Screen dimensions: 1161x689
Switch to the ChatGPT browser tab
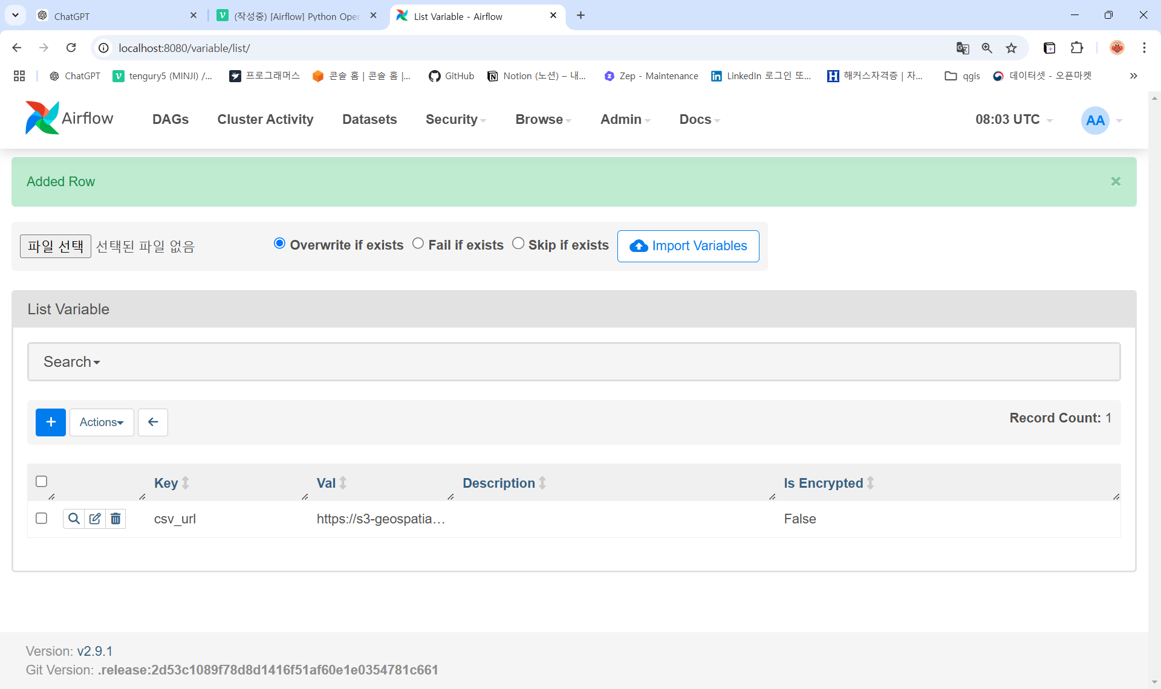point(115,16)
